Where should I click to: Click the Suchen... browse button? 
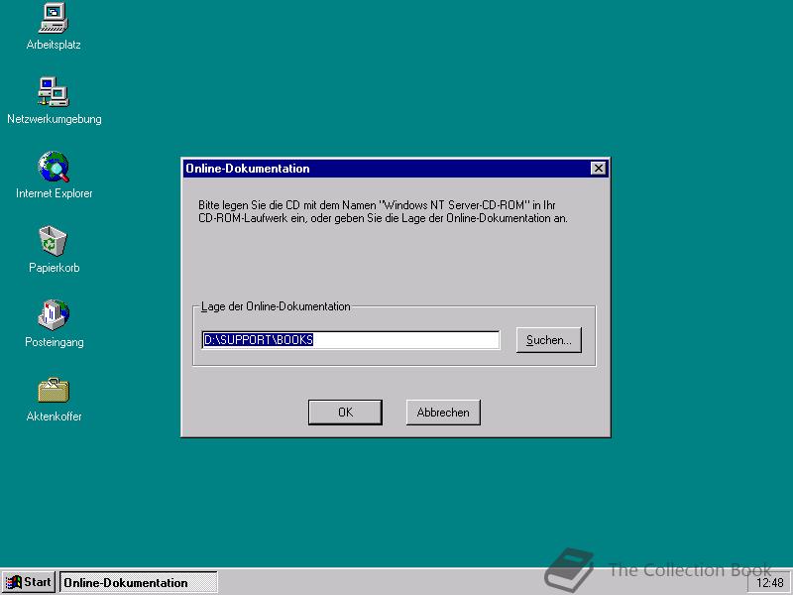[549, 340]
